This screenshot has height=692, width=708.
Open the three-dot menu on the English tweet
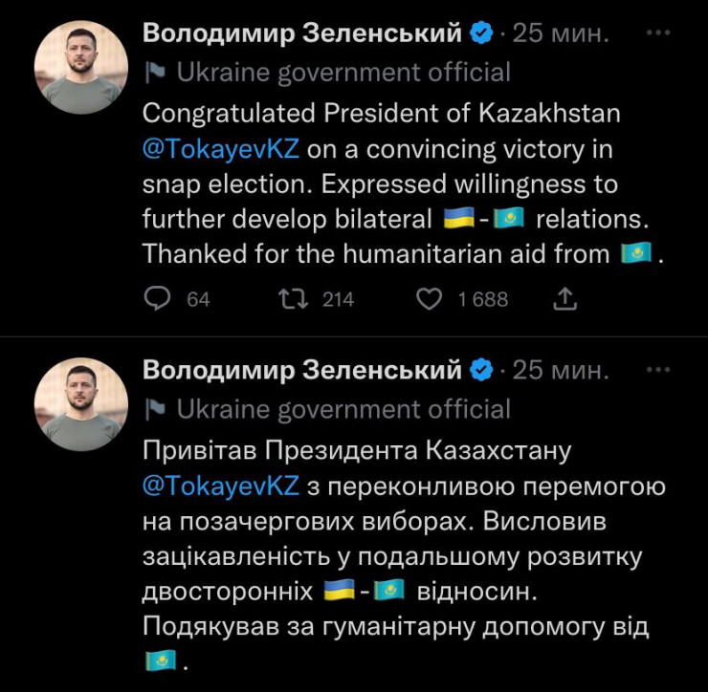(658, 32)
